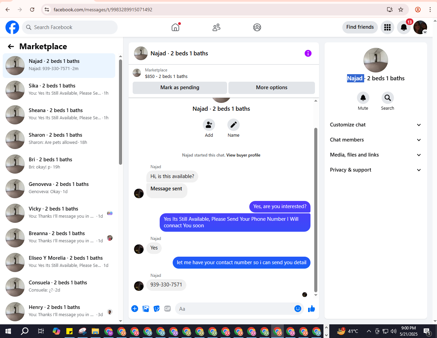Open Chrome three-dot menu

(x=430, y=10)
